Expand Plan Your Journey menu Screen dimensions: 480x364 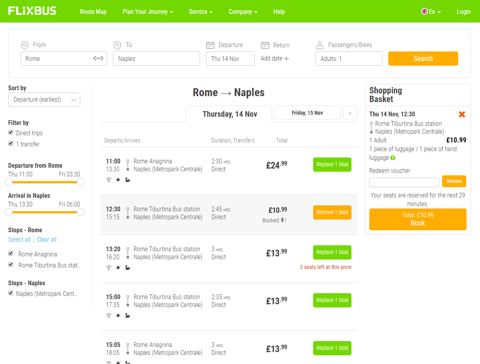click(x=148, y=12)
